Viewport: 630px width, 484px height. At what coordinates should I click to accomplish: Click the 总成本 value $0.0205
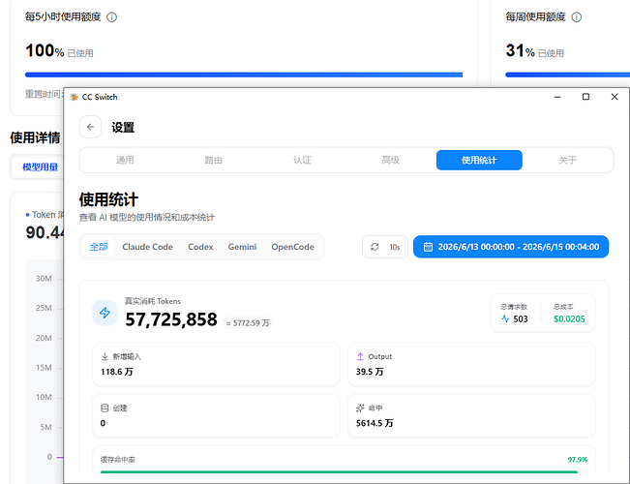(x=569, y=319)
